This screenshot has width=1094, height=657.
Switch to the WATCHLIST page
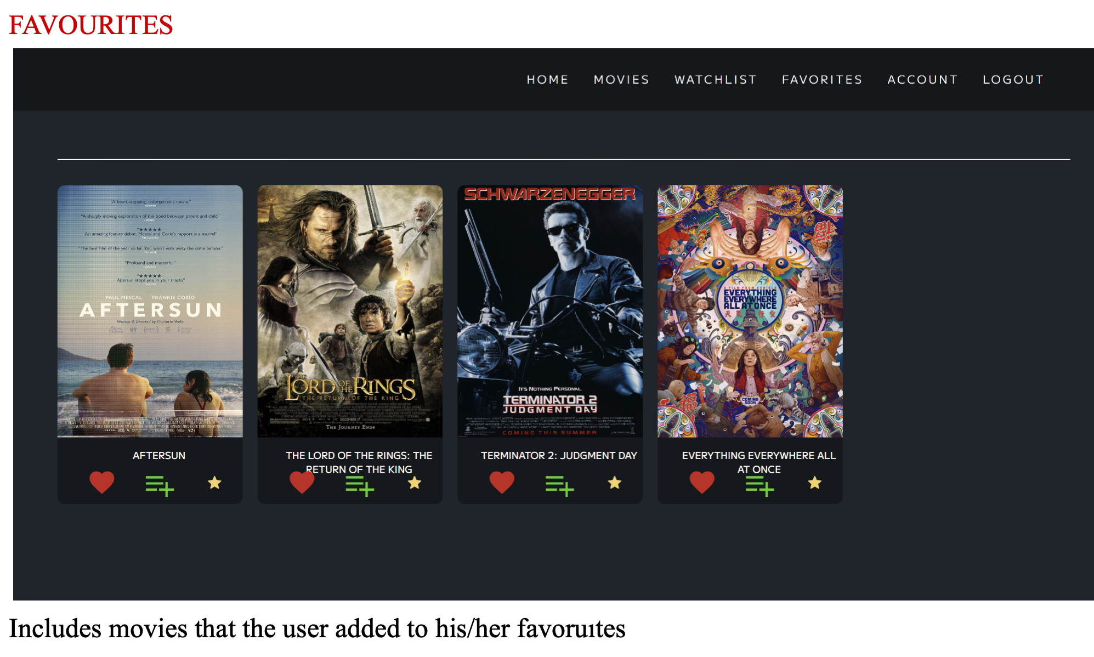point(715,80)
